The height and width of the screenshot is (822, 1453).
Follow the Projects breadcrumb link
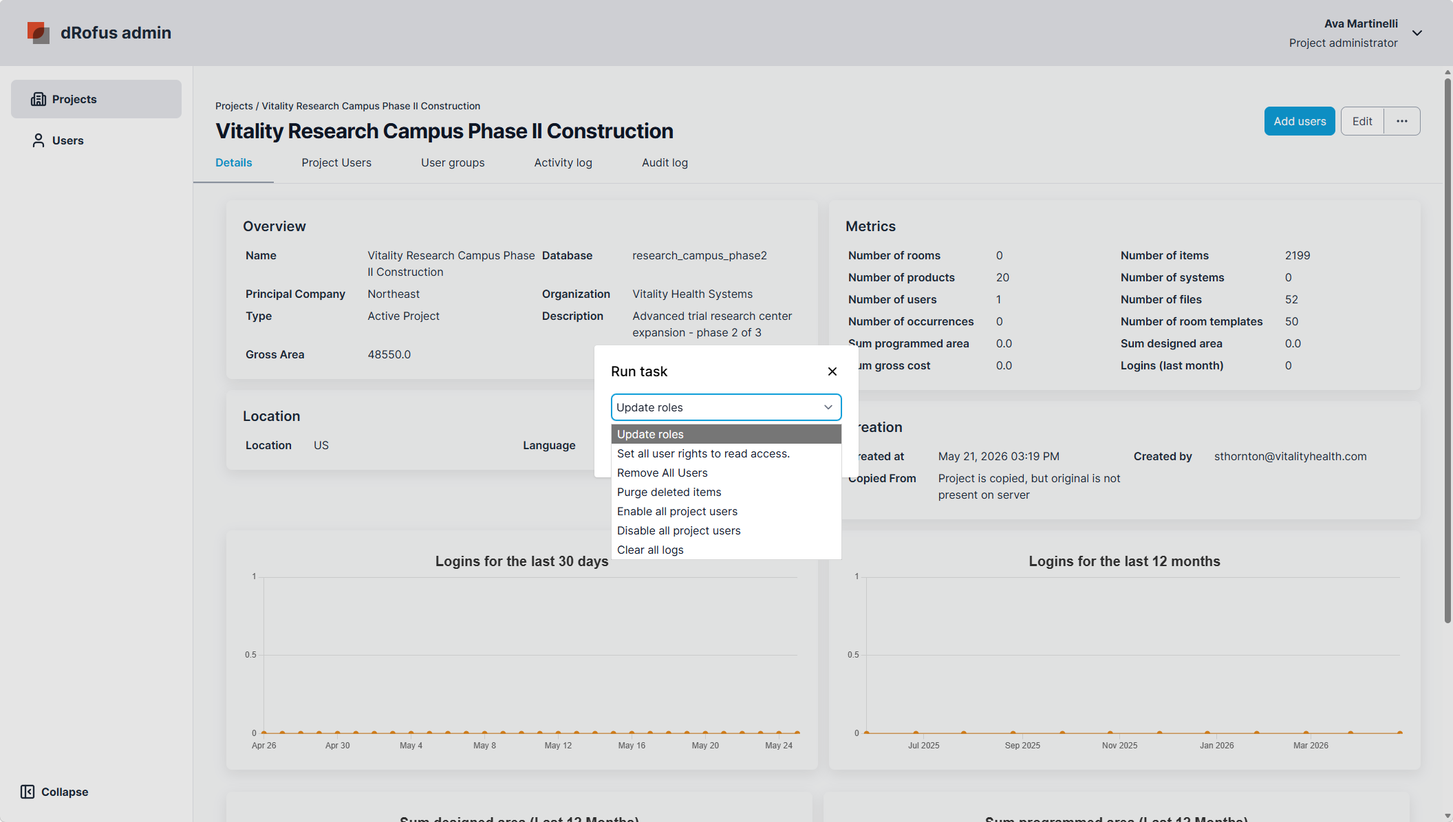point(234,106)
